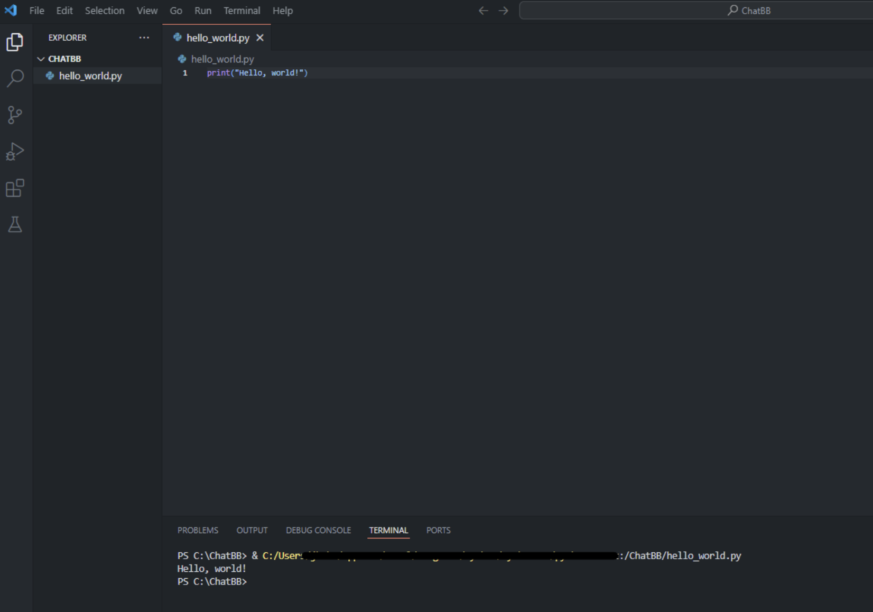Click the "Hello, world!" terminal output line
The height and width of the screenshot is (612, 873).
pyautogui.click(x=212, y=569)
